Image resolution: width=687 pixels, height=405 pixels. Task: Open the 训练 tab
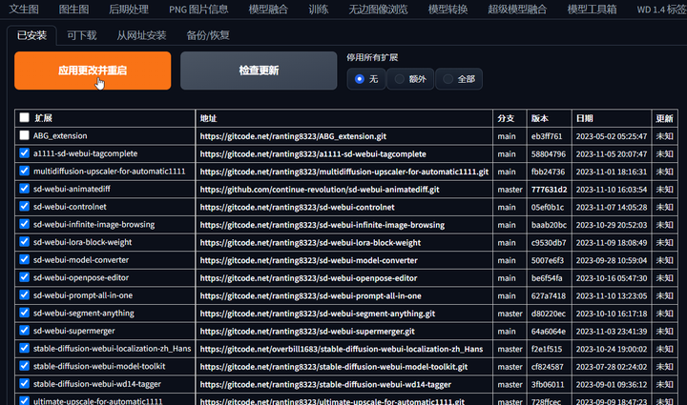click(318, 10)
